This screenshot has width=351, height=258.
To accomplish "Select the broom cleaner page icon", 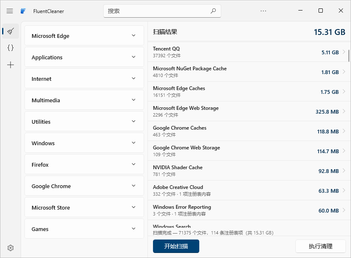I will pyautogui.click(x=11, y=31).
